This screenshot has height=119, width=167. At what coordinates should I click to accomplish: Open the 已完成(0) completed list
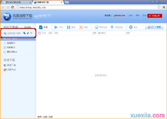coord(11,43)
